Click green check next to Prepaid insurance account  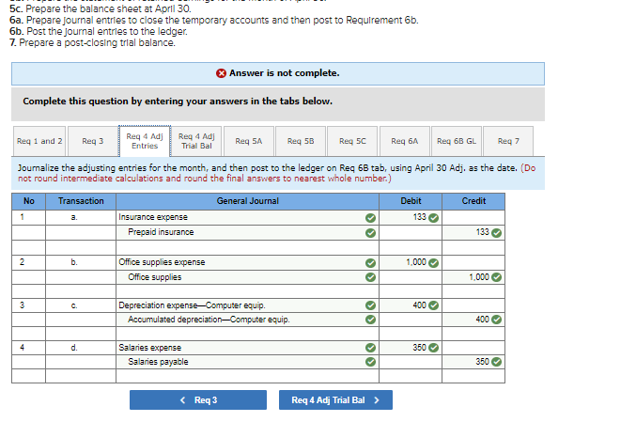370,233
